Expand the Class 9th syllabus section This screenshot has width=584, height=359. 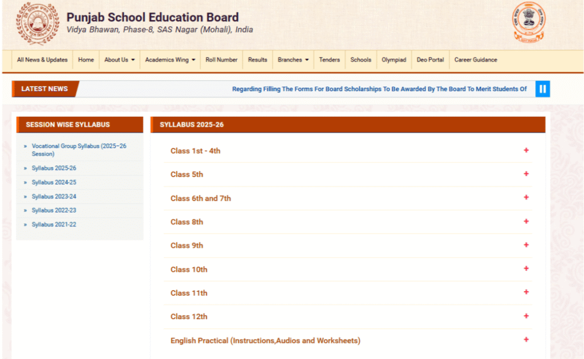(348, 246)
